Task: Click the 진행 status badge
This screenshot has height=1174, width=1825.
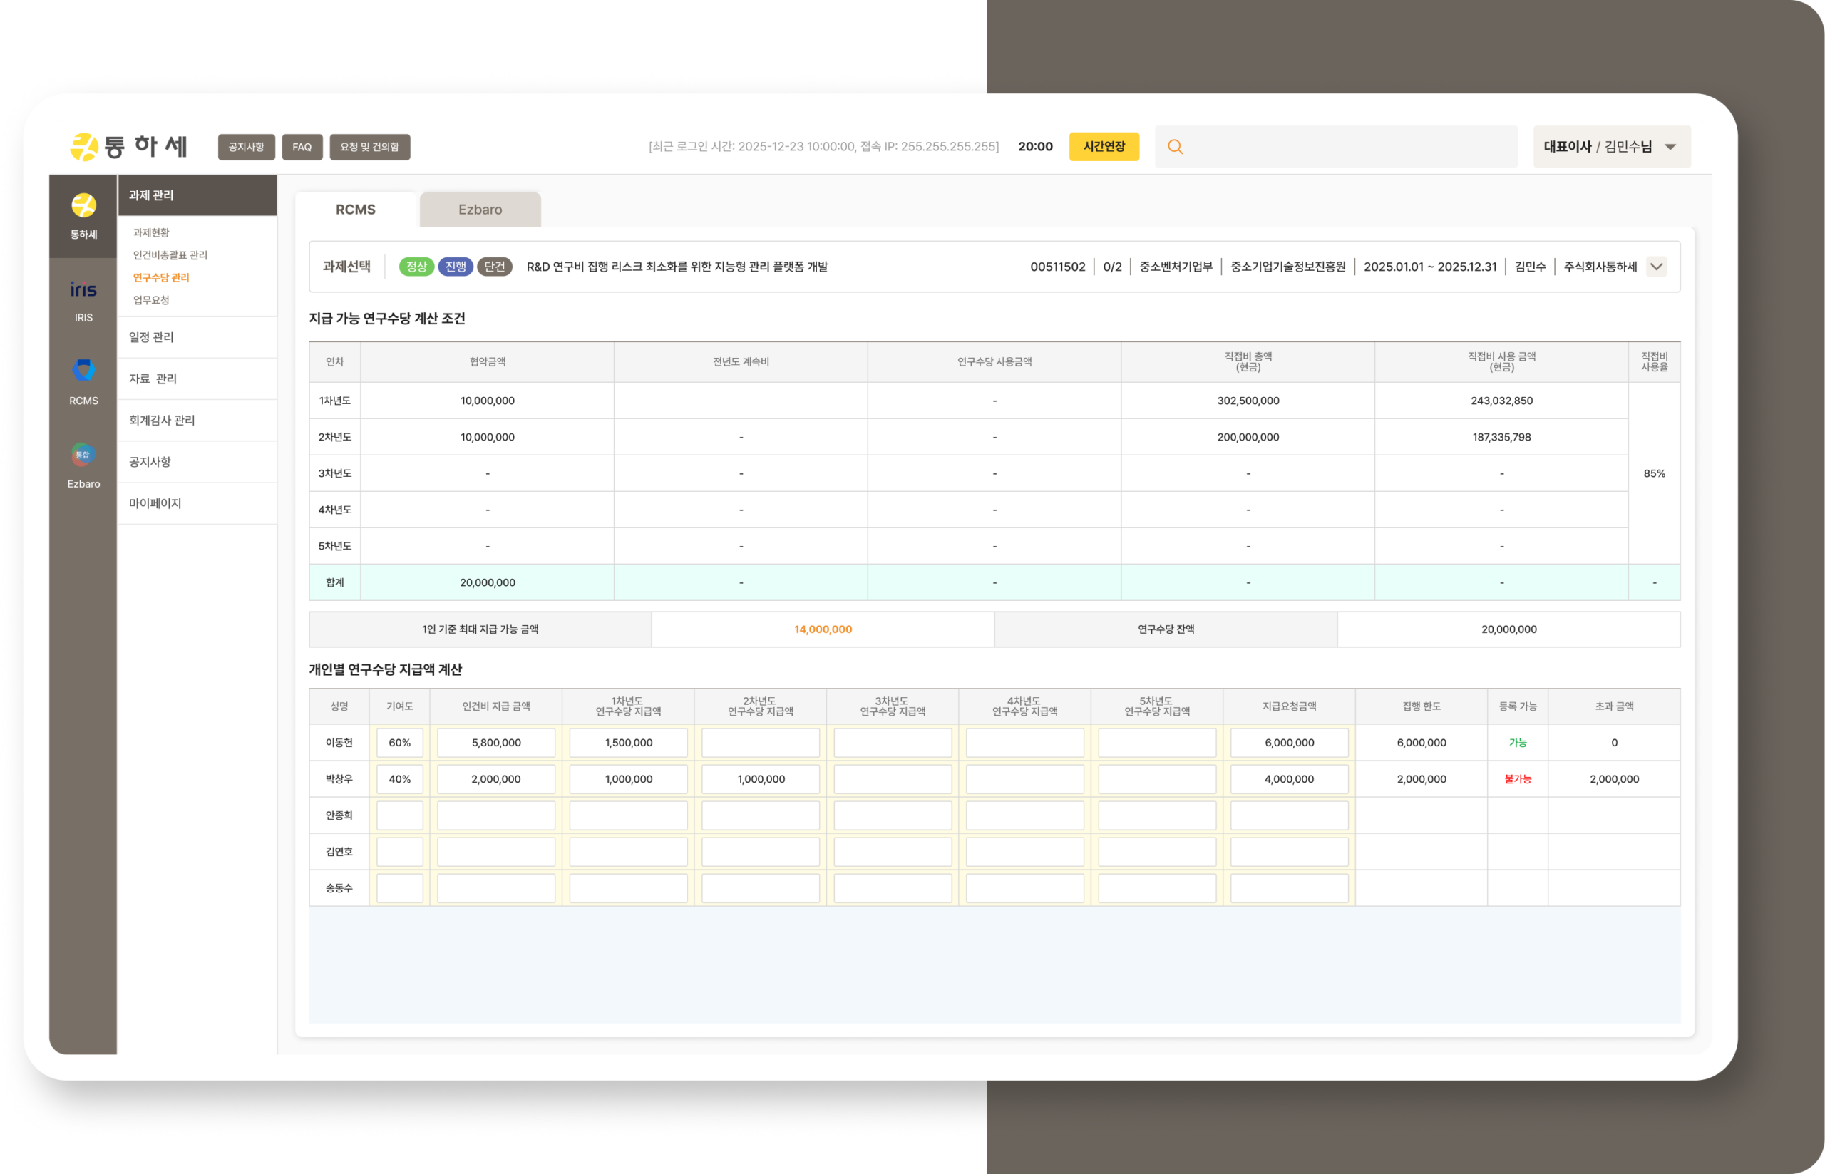Action: click(455, 267)
